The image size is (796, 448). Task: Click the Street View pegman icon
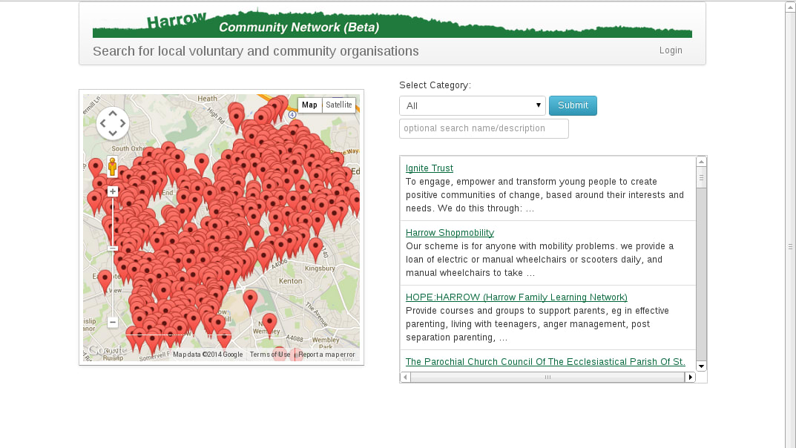[112, 166]
